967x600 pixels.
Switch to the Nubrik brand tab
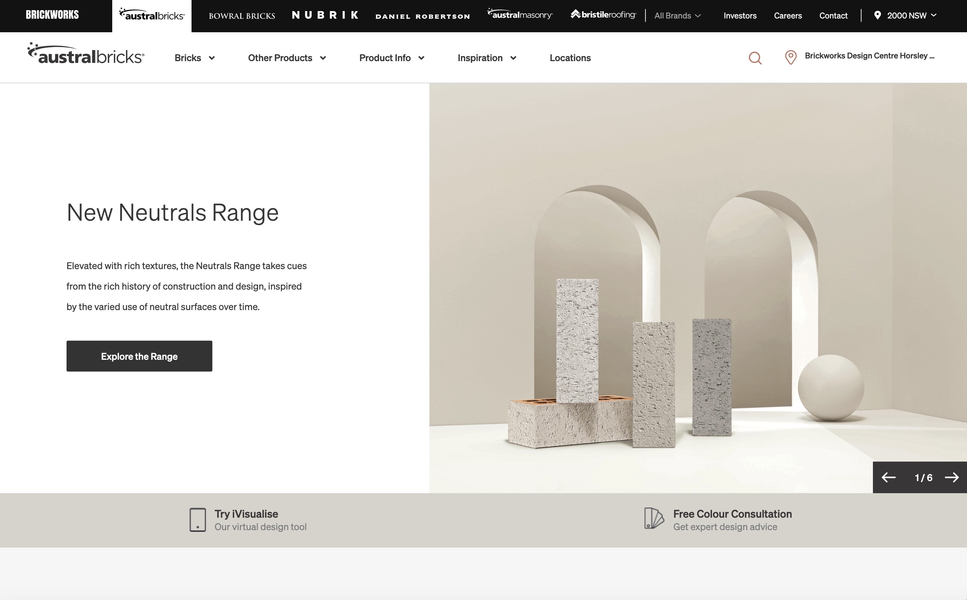[325, 15]
